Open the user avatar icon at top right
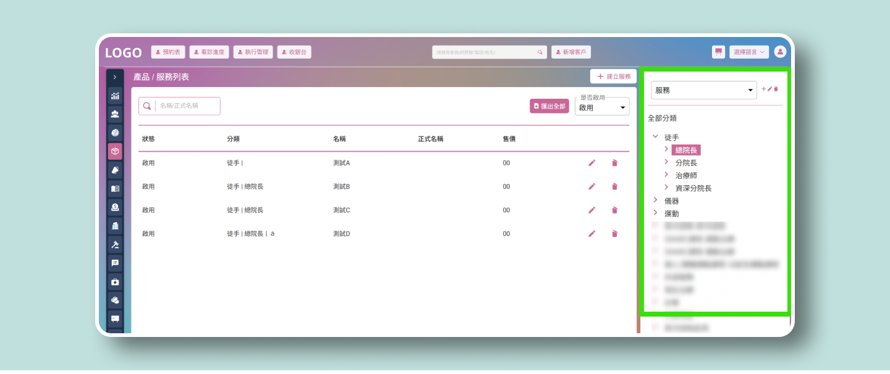 click(780, 52)
